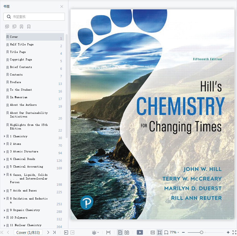Open the To the Student bookmark
The height and width of the screenshot is (236, 237).
[x=35, y=90]
